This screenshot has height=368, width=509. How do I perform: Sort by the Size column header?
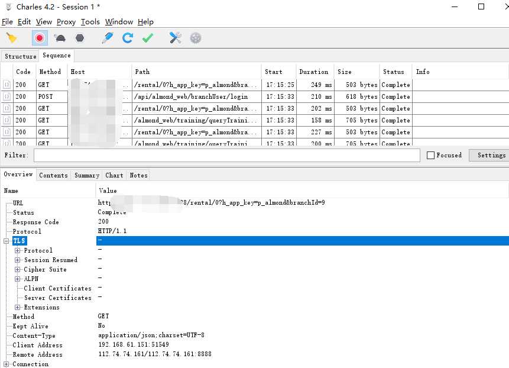pyautogui.click(x=356, y=72)
